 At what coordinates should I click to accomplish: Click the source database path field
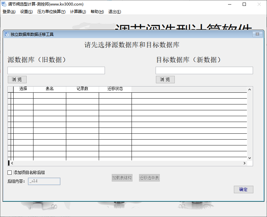point(56,71)
